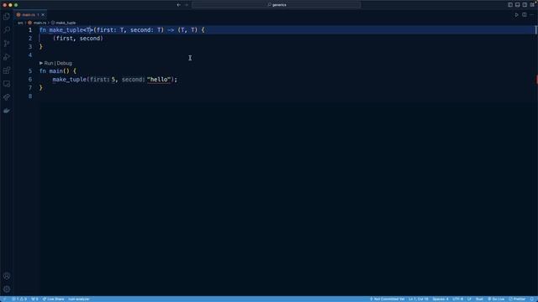The width and height of the screenshot is (538, 302).
Task: Open make_tuple breadcrumb symbol
Action: [63, 23]
